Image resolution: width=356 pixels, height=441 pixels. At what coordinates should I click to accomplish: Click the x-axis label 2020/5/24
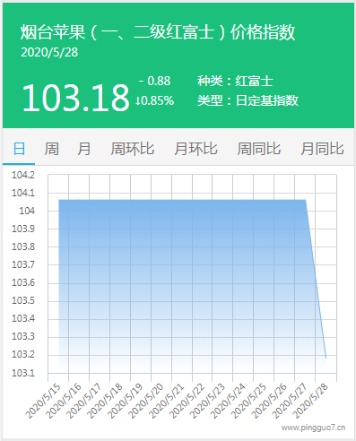(228, 402)
